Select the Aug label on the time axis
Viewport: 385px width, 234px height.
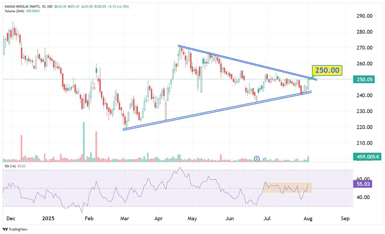tap(308, 218)
